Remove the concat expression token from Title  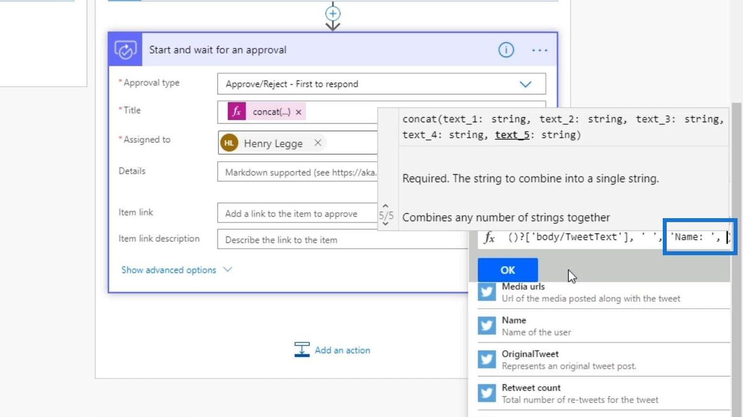[x=298, y=112]
